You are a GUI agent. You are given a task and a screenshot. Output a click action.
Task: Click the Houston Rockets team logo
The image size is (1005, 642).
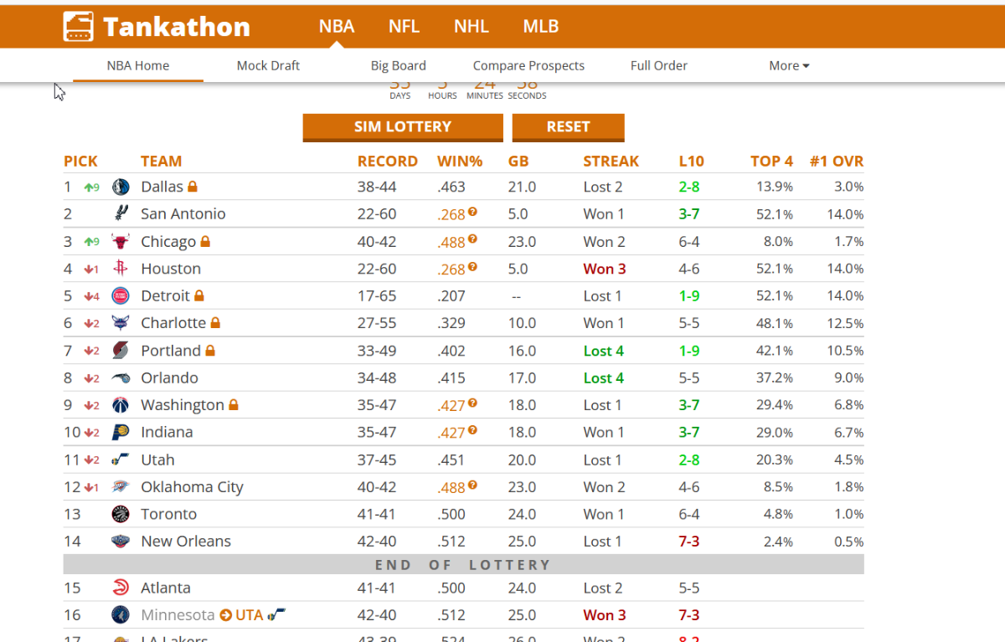[121, 269]
